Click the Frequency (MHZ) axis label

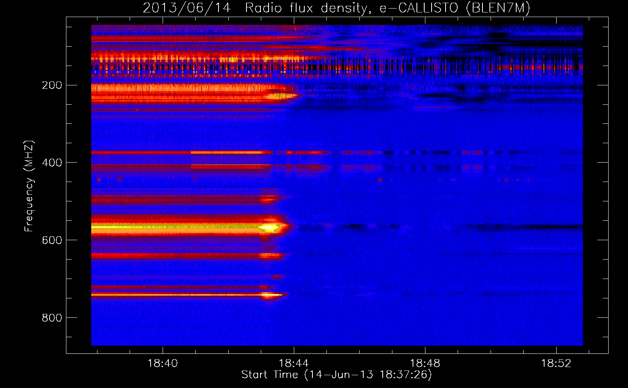click(x=29, y=186)
